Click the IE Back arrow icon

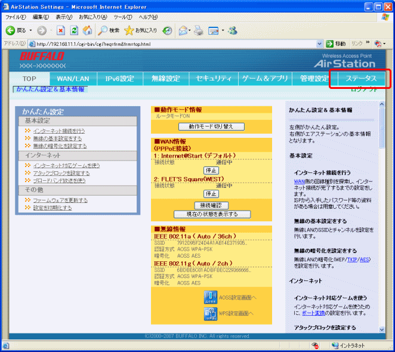pyautogui.click(x=10, y=30)
